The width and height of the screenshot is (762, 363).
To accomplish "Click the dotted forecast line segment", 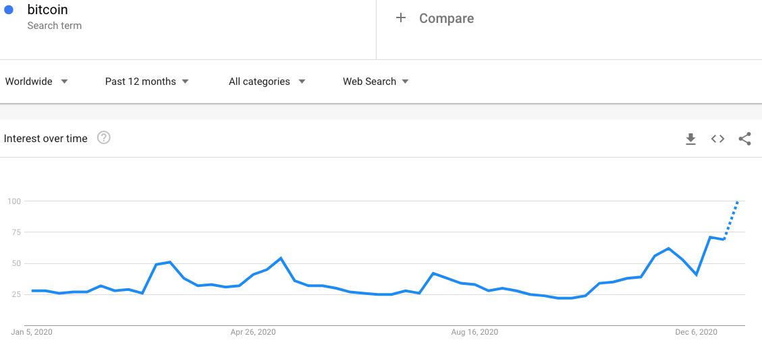I will (x=731, y=220).
